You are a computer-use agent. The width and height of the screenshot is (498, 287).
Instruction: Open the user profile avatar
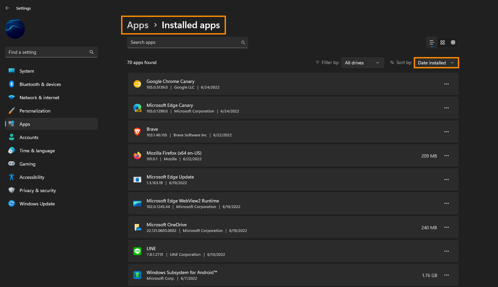point(15,29)
